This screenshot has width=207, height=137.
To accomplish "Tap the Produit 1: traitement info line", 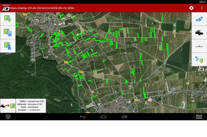I will [31, 110].
